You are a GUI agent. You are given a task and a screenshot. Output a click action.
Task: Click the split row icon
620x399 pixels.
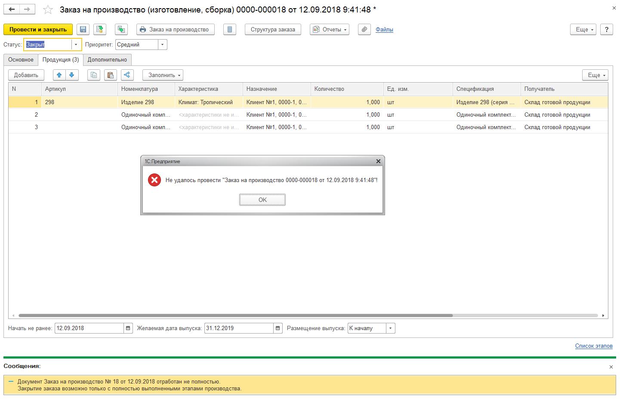(x=127, y=75)
